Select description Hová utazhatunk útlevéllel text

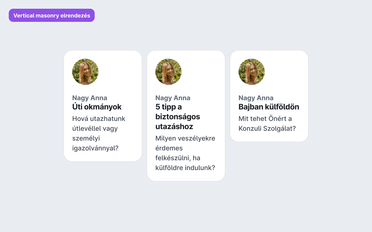coord(99,133)
